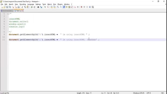The width and height of the screenshot is (167, 94).
Task: Save the current file with the toolbar icon
Action: click(7, 7)
